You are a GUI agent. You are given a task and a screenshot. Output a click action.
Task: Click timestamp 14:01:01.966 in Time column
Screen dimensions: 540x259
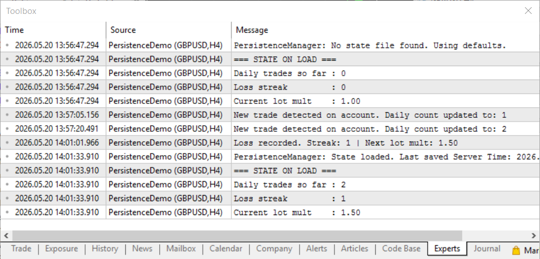(57, 143)
